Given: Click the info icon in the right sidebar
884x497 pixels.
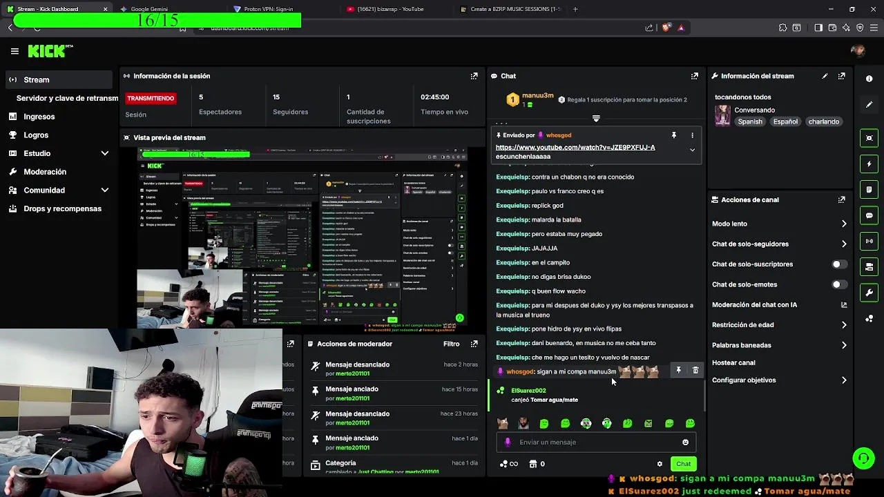Looking at the screenshot, I should 869,79.
